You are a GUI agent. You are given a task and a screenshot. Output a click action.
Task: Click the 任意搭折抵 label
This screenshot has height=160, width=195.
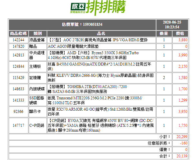(159, 143)
